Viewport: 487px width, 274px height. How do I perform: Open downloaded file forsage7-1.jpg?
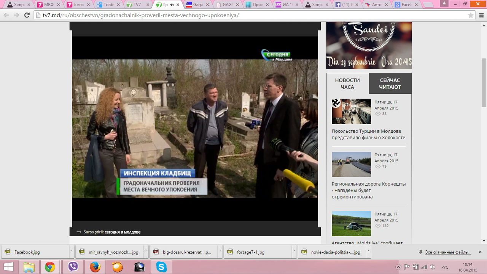pyautogui.click(x=258, y=252)
